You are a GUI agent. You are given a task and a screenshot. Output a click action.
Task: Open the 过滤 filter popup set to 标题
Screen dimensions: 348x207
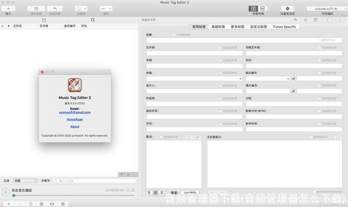26,180
